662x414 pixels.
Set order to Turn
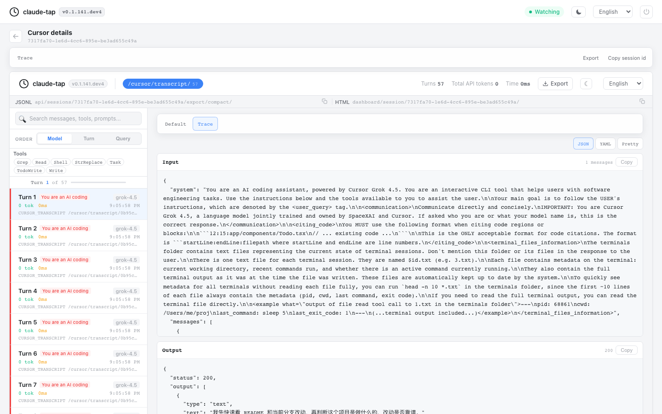click(89, 139)
